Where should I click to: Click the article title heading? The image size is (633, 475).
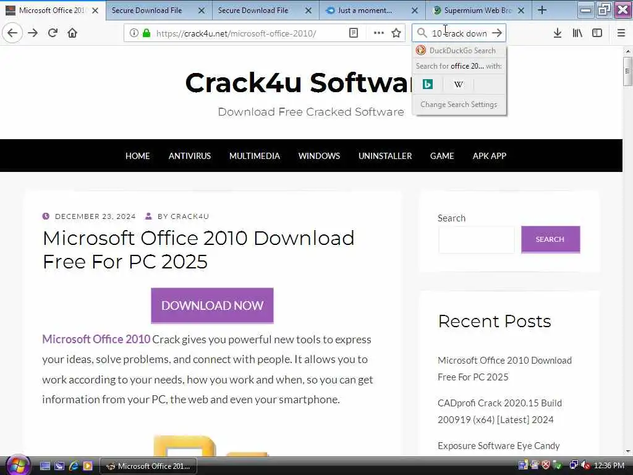pos(198,250)
